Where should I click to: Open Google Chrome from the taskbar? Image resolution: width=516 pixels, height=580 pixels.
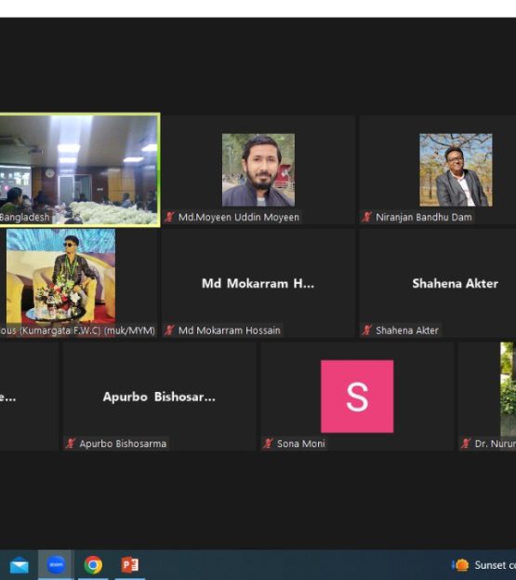93,565
